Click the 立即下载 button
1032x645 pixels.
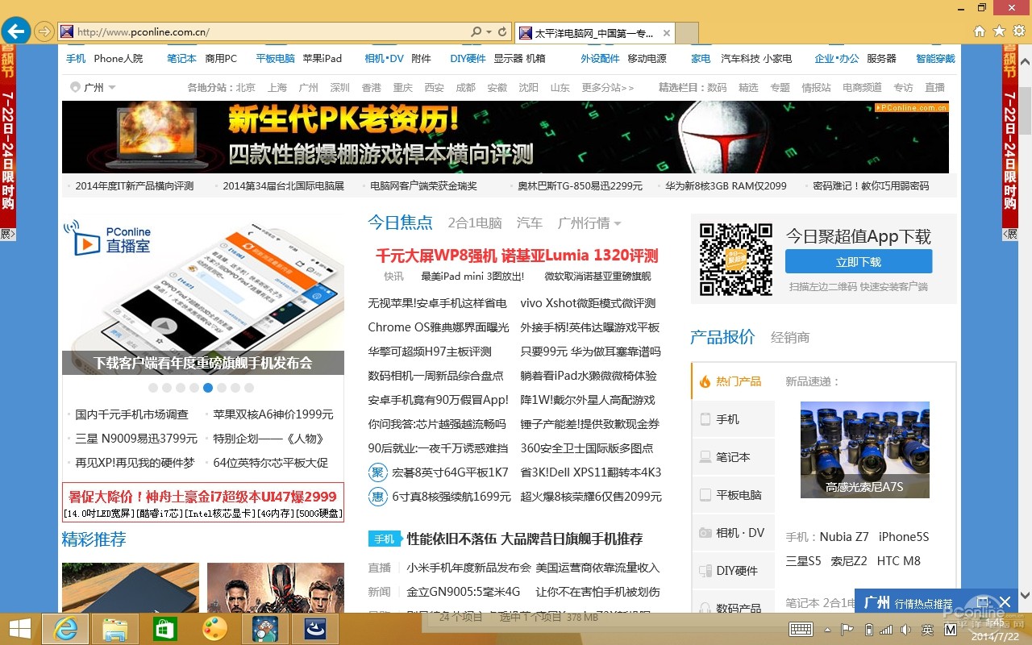point(859,262)
